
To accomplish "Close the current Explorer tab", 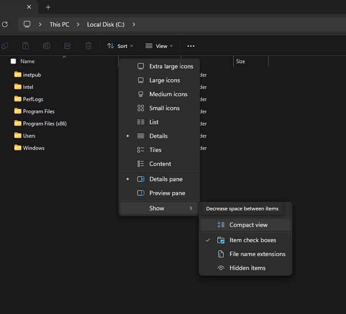I will [x=29, y=7].
